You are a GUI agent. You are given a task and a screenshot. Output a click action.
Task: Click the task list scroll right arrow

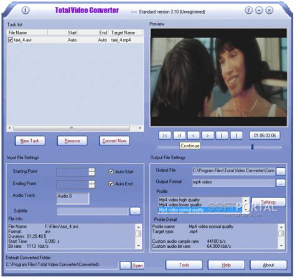click(x=141, y=127)
